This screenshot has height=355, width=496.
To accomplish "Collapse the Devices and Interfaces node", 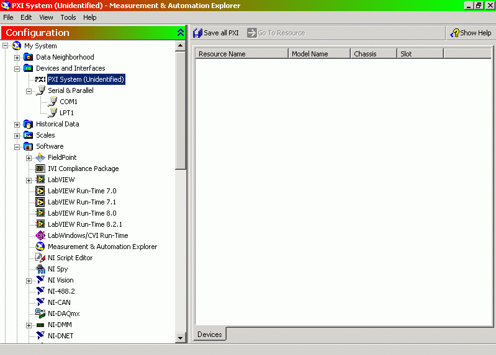I will (17, 69).
